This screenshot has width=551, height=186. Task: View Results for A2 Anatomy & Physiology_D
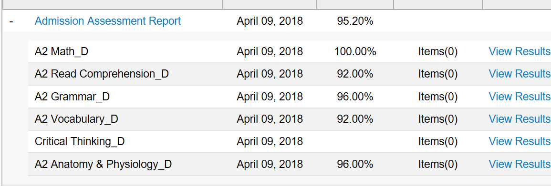(x=520, y=164)
